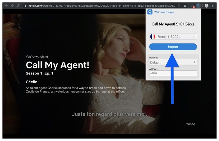Image resolution: width=219 pixels, height=141 pixels.
Task: Click the Welcome tocayo! link
Action: (x=164, y=12)
